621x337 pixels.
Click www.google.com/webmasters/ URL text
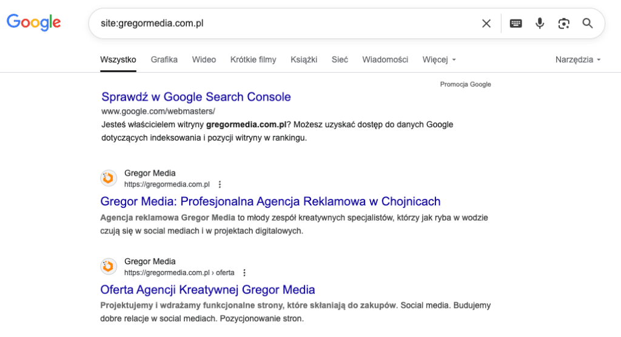pos(158,112)
